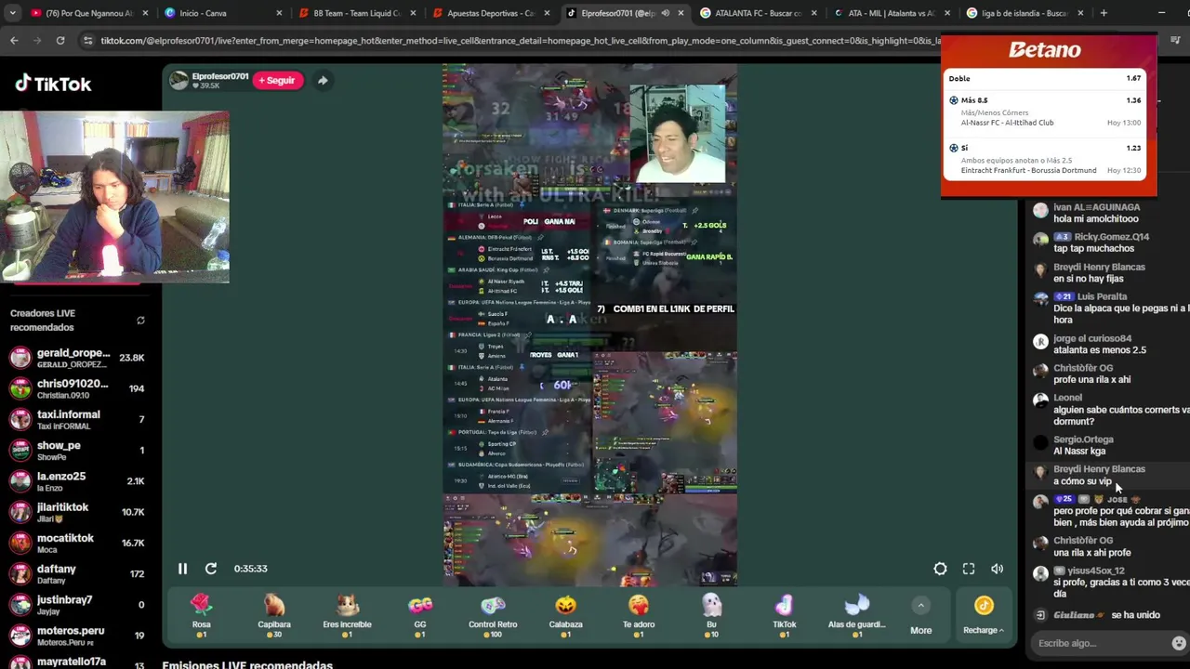The width and height of the screenshot is (1190, 669).
Task: Send the Control Remoto gift
Action: tap(493, 616)
